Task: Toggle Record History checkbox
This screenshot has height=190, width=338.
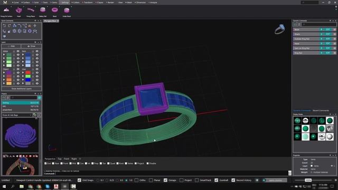Action: tap(233, 180)
